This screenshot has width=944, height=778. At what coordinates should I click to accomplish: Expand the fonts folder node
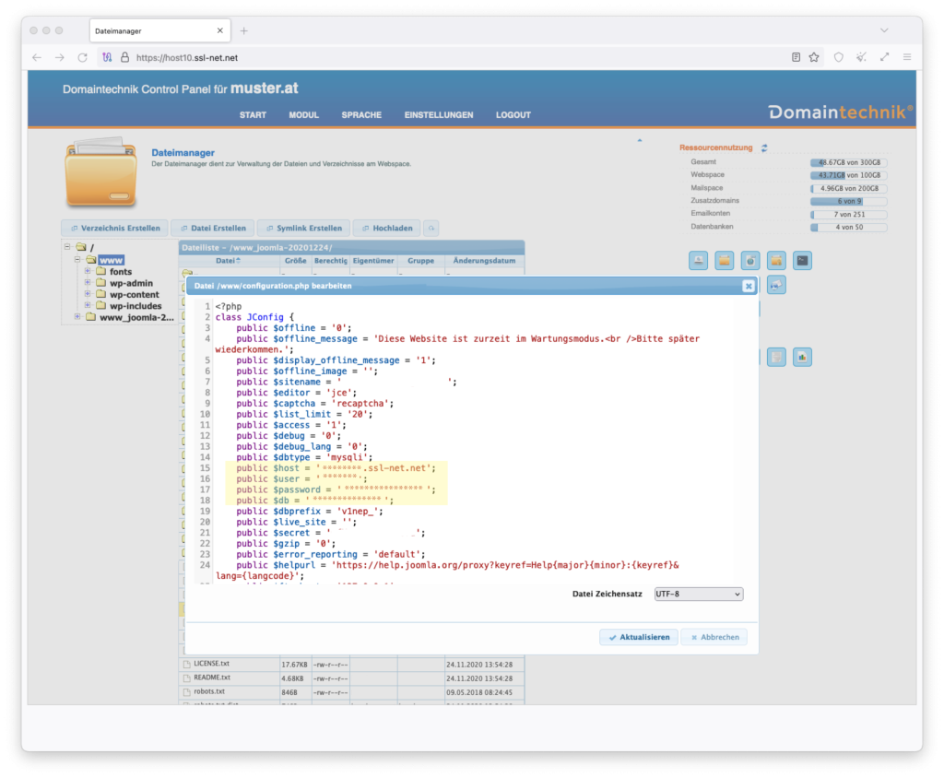(x=88, y=272)
